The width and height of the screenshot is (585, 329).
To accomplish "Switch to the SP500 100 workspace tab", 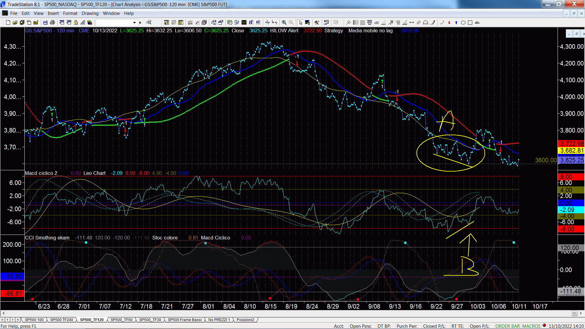I will [x=34, y=320].
